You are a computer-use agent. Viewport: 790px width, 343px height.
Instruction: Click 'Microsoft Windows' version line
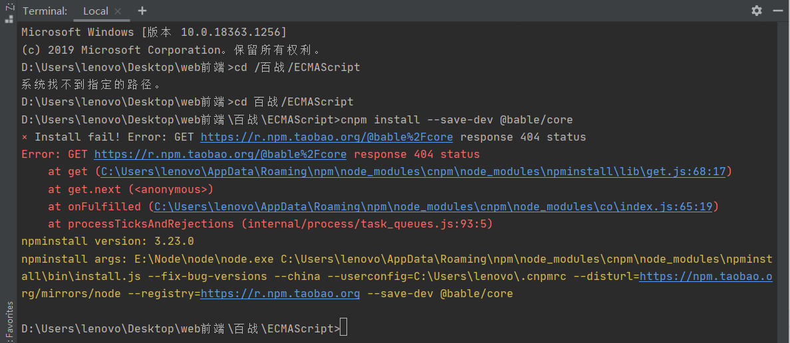(154, 33)
